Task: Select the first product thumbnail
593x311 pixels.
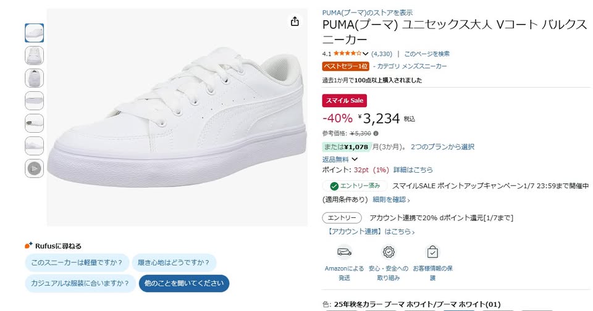Action: [34, 33]
